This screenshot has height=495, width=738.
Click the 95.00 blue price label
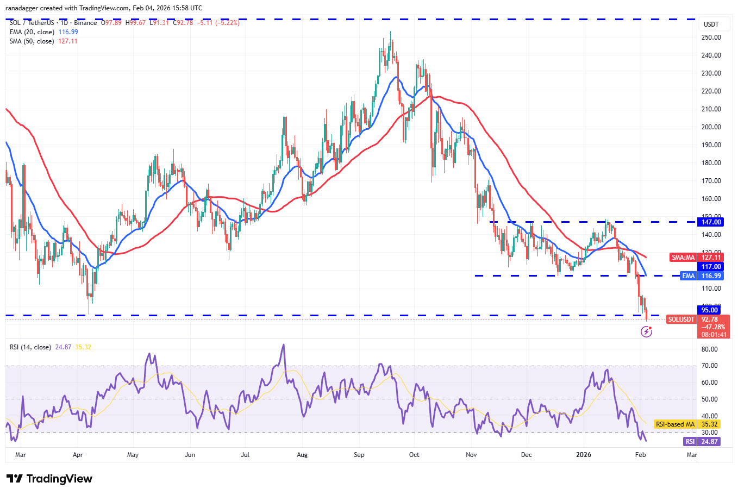coord(709,310)
